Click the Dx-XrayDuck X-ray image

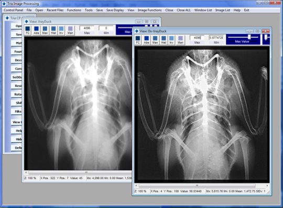(x=202, y=114)
